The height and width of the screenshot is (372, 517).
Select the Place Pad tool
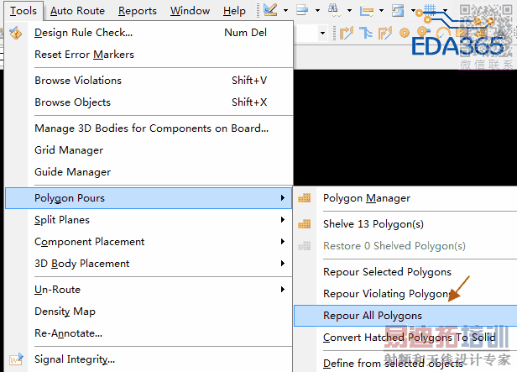point(405,33)
